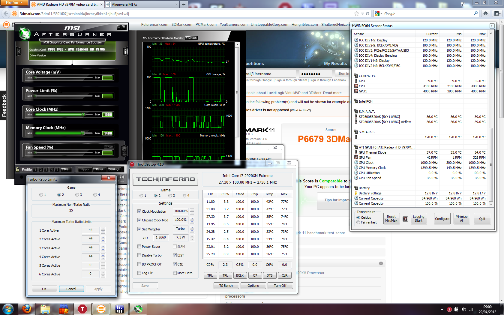Viewport: 504px width, 315px height.
Task: Reload the page in Firefox
Action: pos(367,13)
